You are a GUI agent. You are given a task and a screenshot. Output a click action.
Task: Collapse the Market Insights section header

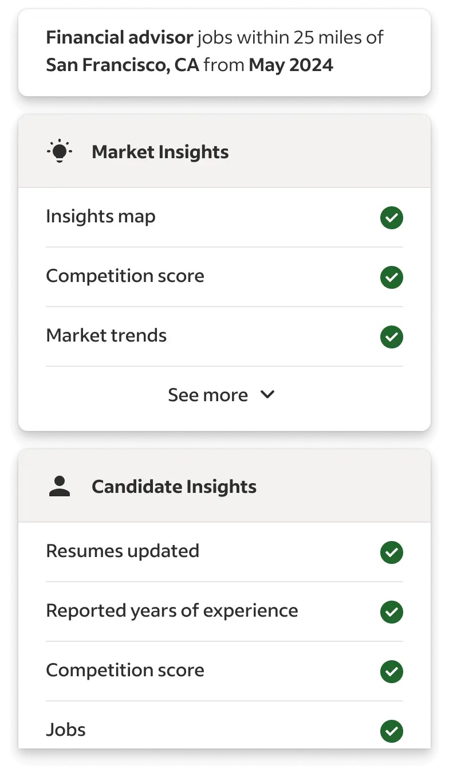click(x=224, y=151)
